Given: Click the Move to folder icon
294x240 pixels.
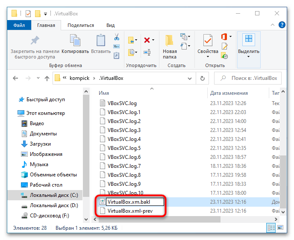Looking at the screenshot, I should click(131, 40).
